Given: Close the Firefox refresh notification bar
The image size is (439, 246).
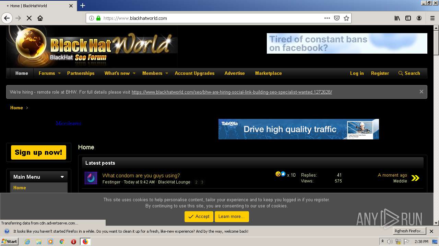Looking at the screenshot, I should tap(431, 231).
